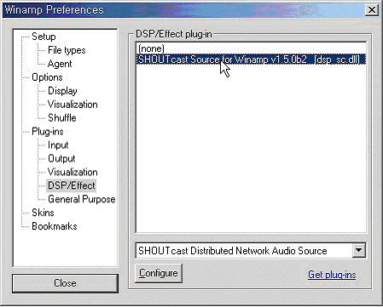Select SHOUTcast Source for Winamp plug-in
383x307 pixels.
pos(251,60)
